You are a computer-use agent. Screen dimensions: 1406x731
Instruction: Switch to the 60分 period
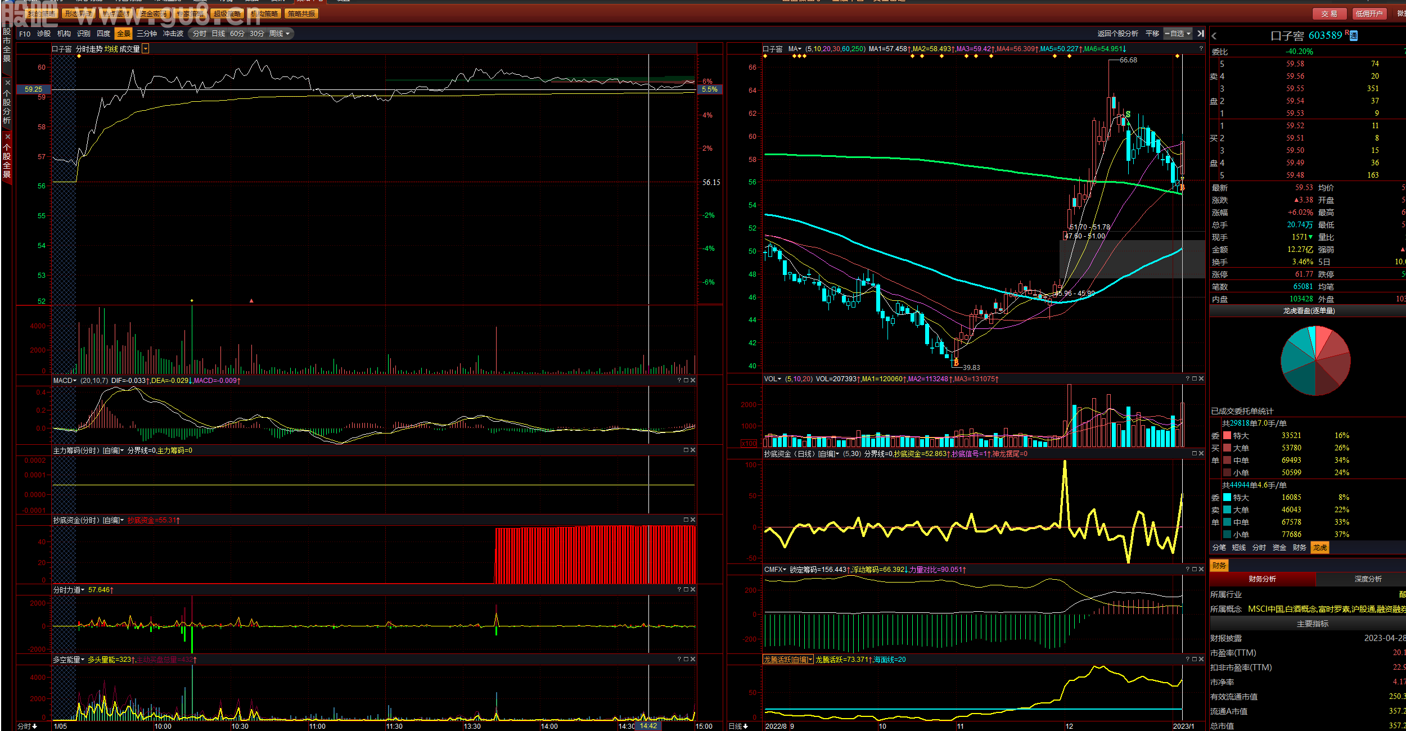237,34
